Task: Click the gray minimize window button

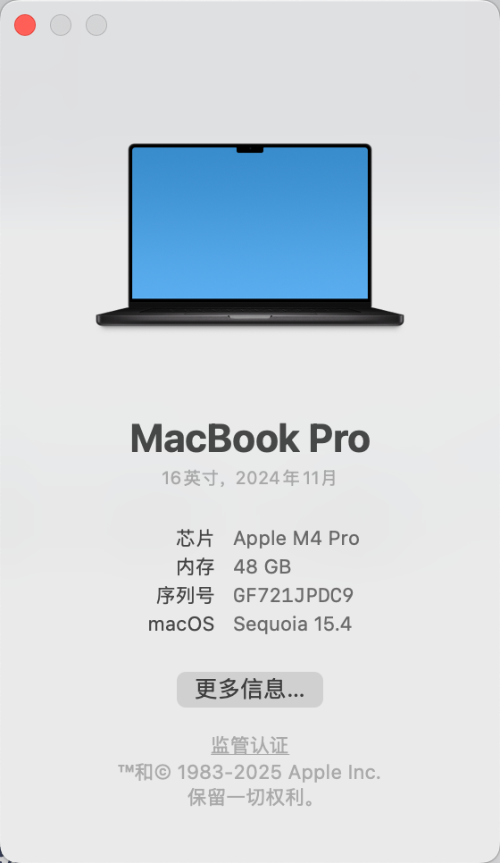Action: pyautogui.click(x=61, y=25)
